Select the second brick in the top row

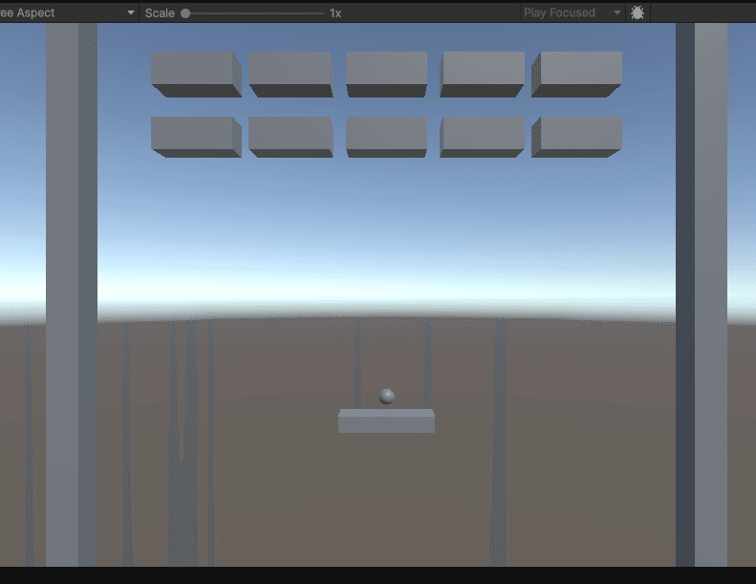[291, 75]
